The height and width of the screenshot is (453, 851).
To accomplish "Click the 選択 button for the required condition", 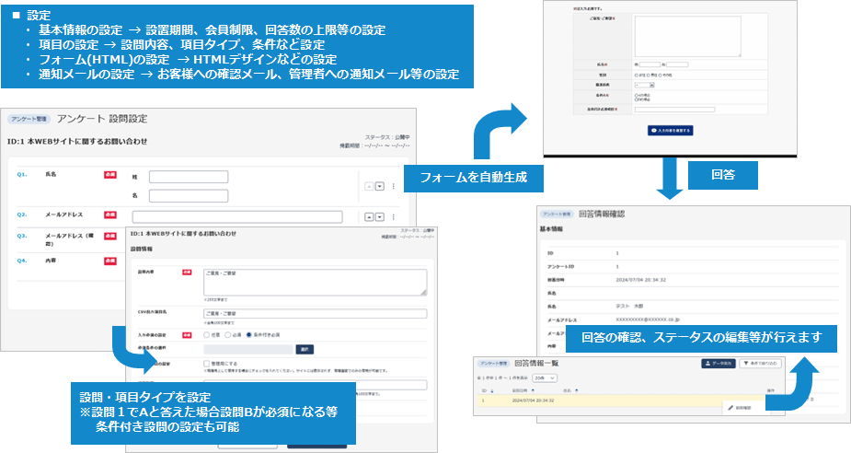I will 305,349.
